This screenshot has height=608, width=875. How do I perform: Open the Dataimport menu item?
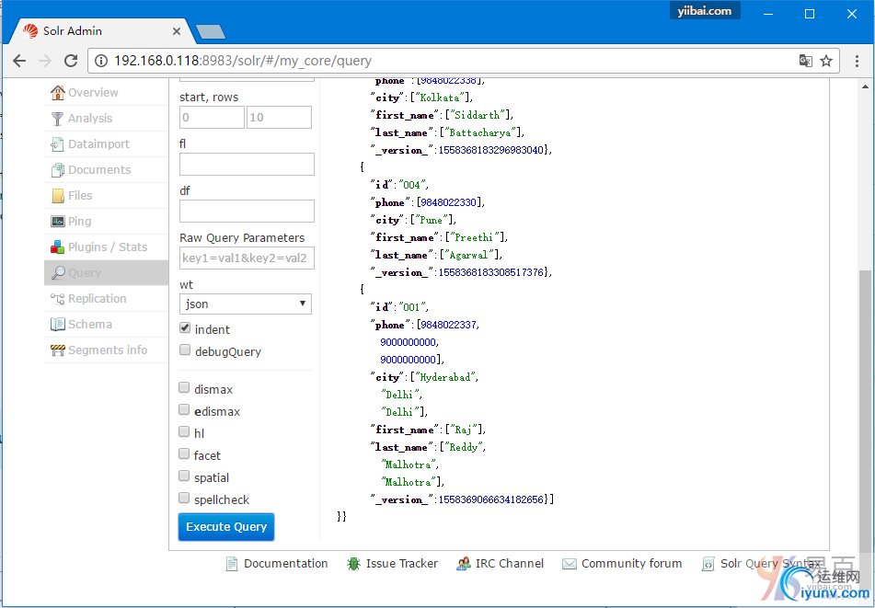[106, 143]
